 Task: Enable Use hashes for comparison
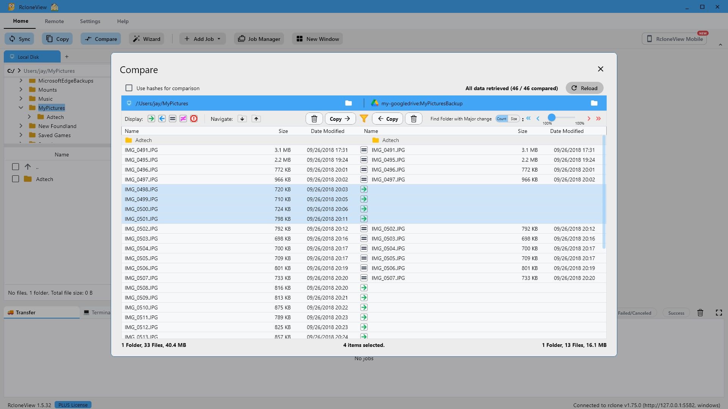(x=129, y=88)
